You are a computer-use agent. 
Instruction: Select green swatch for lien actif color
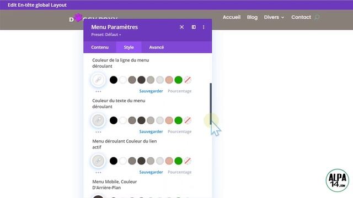(x=178, y=161)
